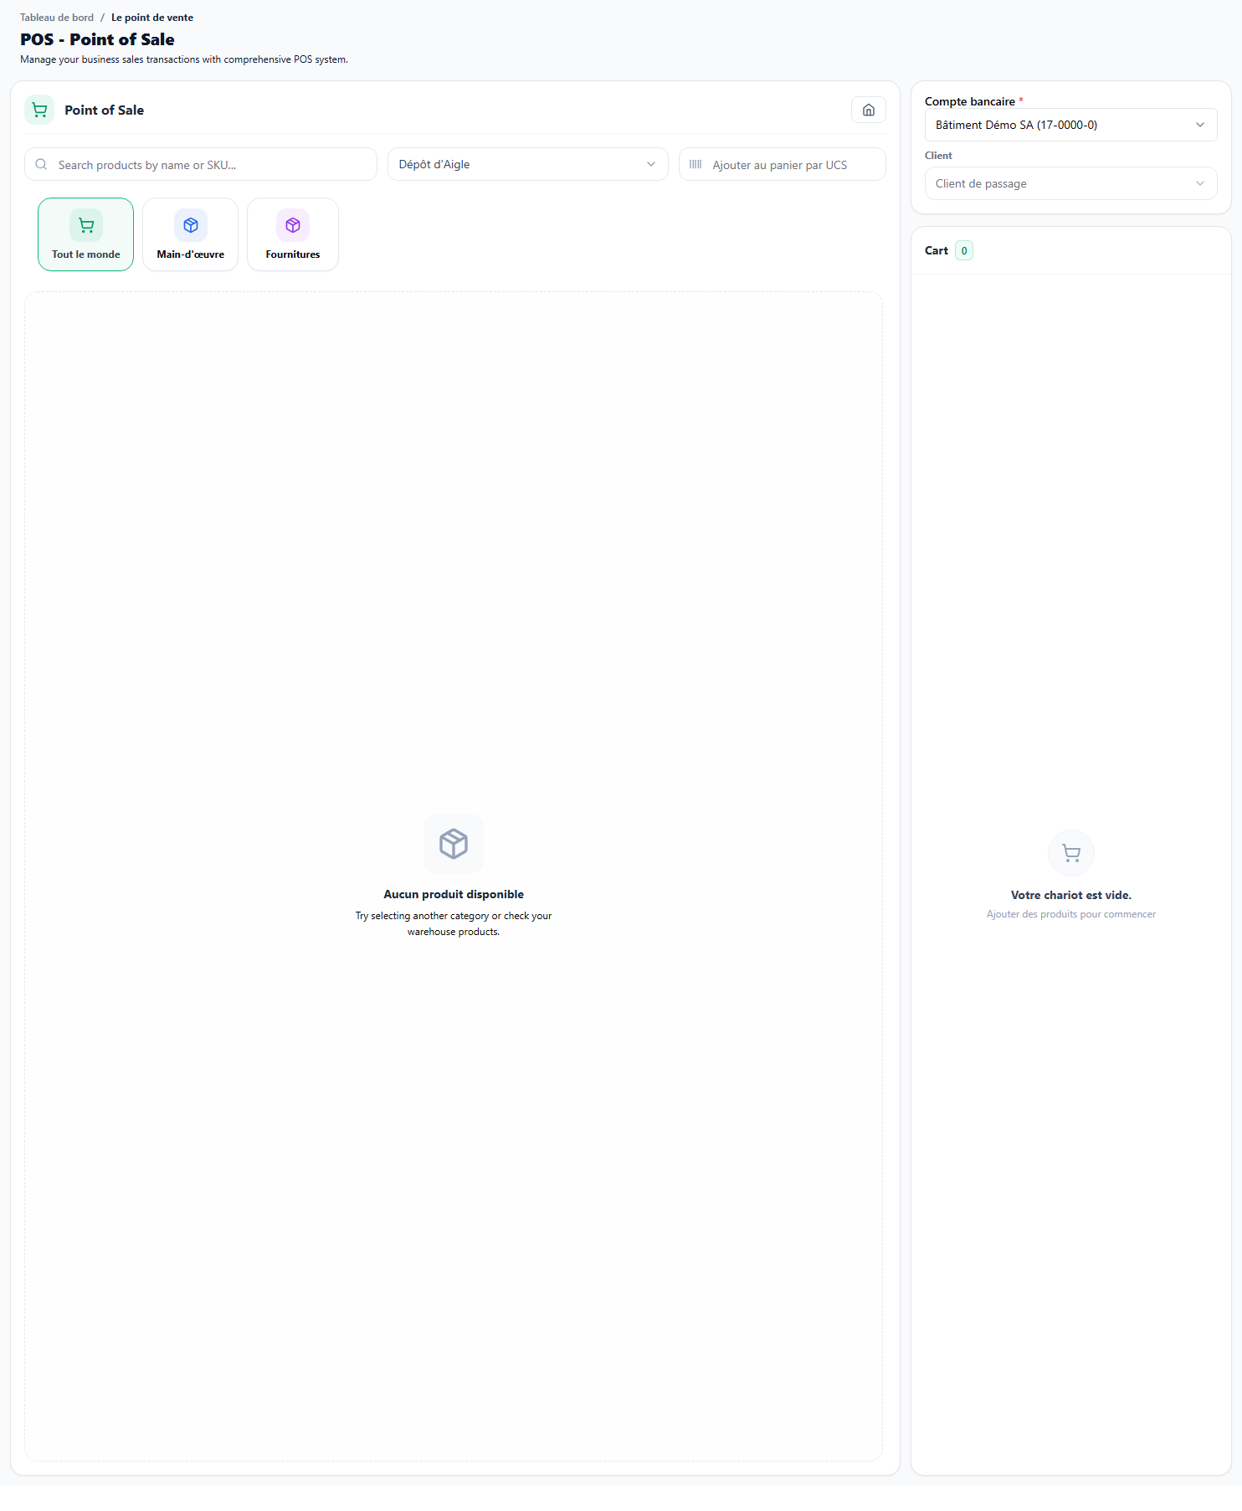
Task: Select the Tout le monde category
Action: coord(85,234)
